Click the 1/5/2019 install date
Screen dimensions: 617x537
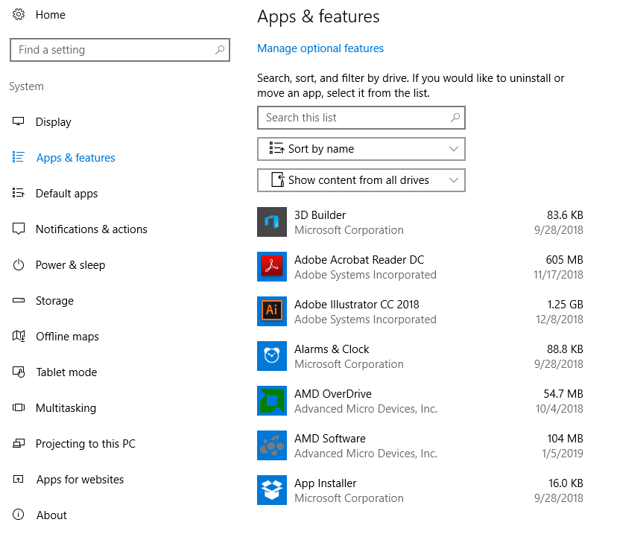[563, 454]
